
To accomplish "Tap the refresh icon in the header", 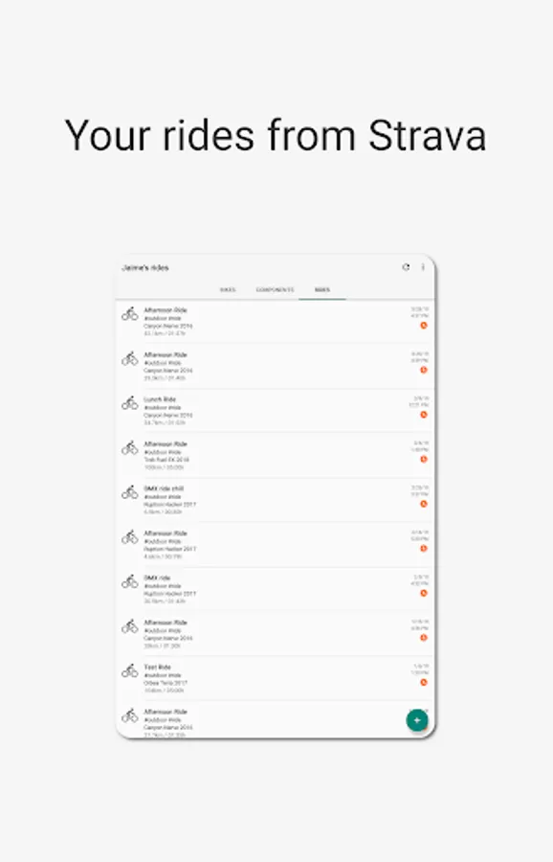I will click(406, 267).
